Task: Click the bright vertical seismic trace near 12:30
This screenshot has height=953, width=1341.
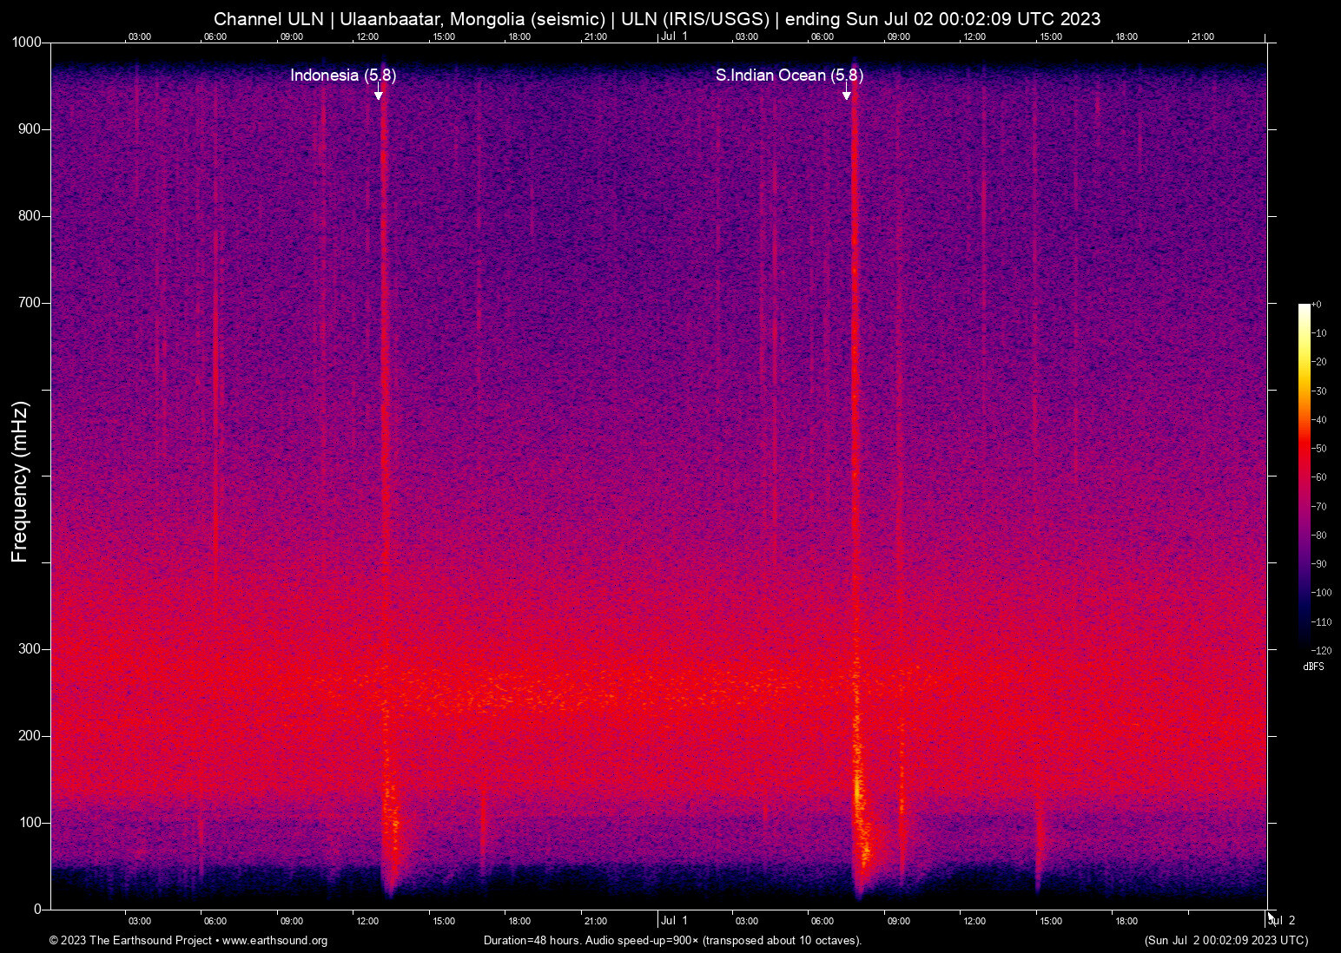Action: [385, 477]
